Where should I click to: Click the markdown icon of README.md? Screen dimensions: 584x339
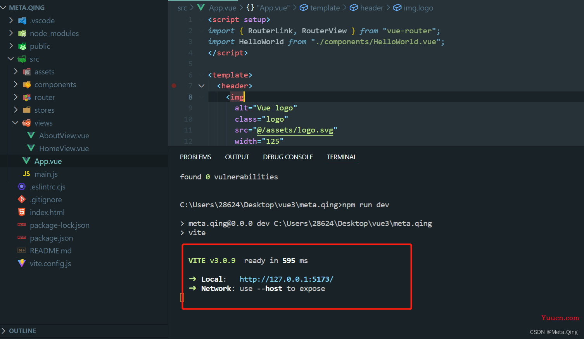[x=22, y=250]
